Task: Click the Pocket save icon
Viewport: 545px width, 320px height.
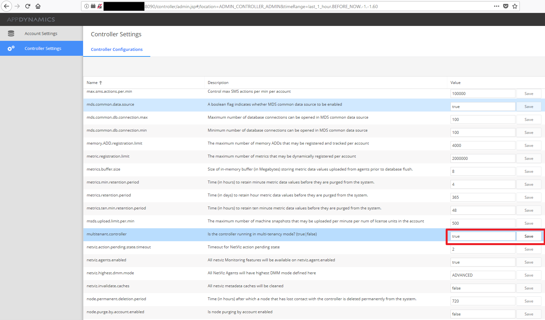Action: 506,6
